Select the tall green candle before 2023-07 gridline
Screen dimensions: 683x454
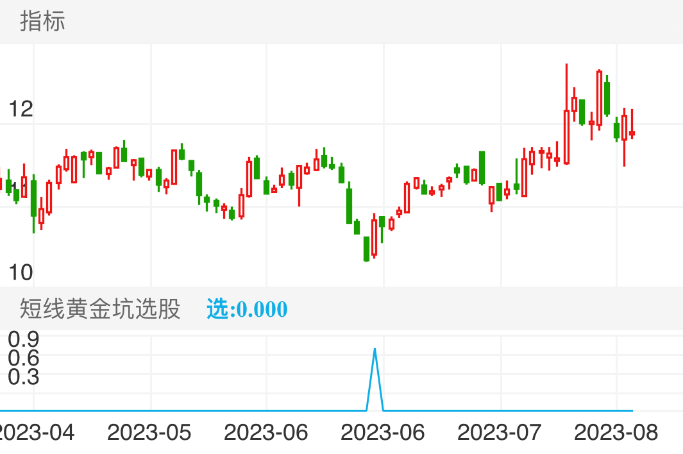[x=482, y=167]
